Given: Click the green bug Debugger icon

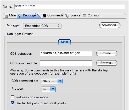Looking at the screenshot, I should pos(20,16).
